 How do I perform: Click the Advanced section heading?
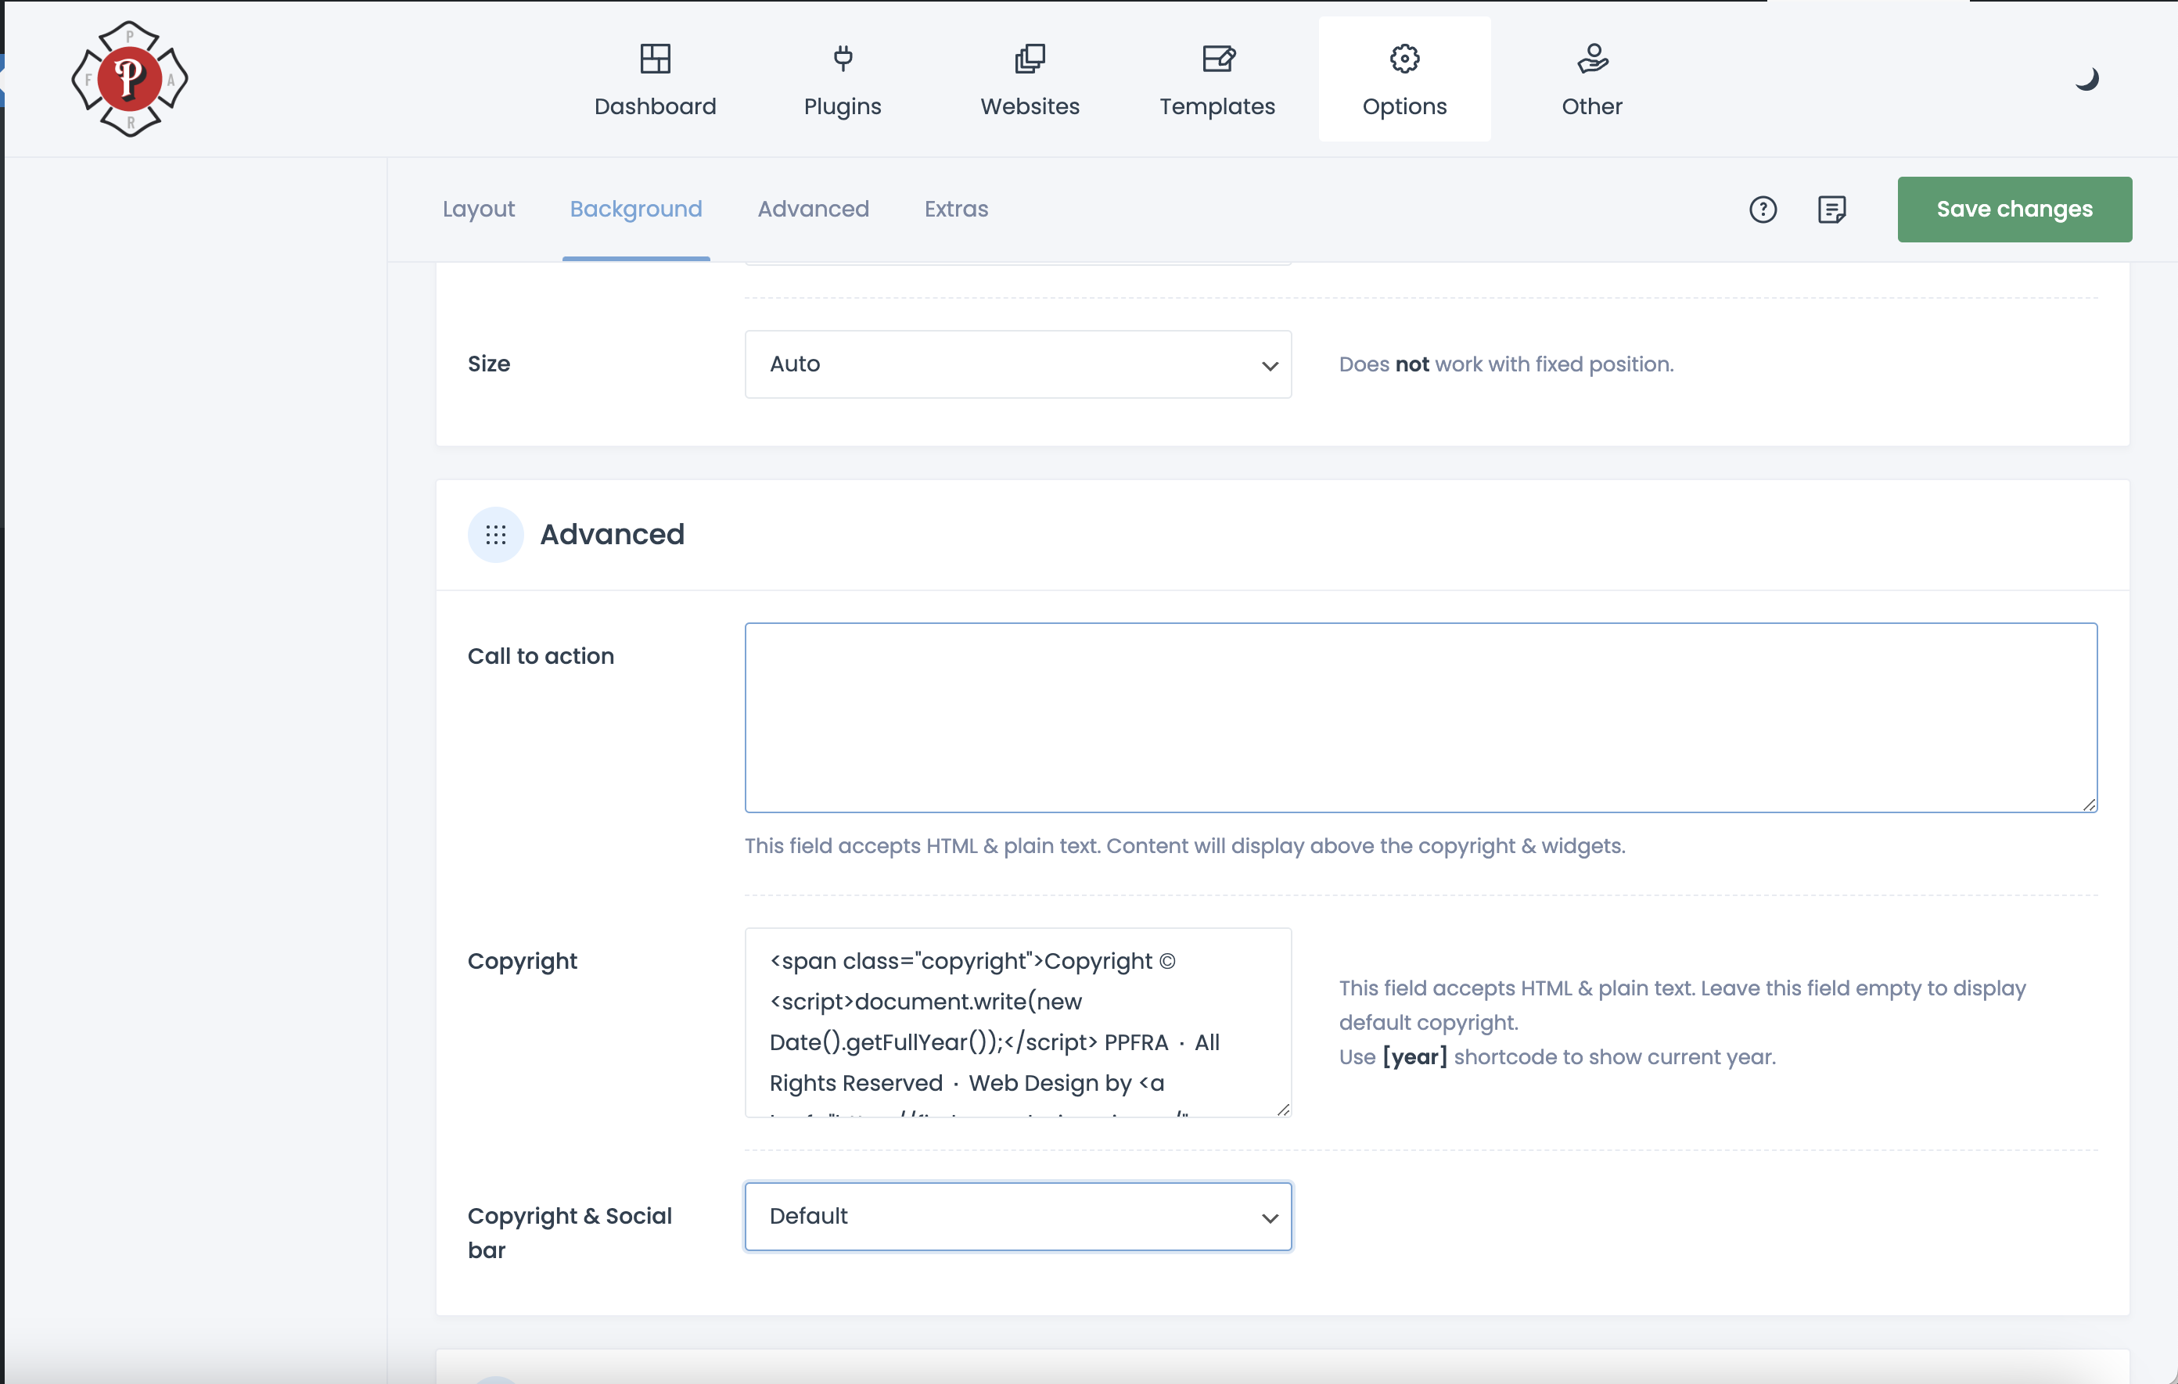612,534
